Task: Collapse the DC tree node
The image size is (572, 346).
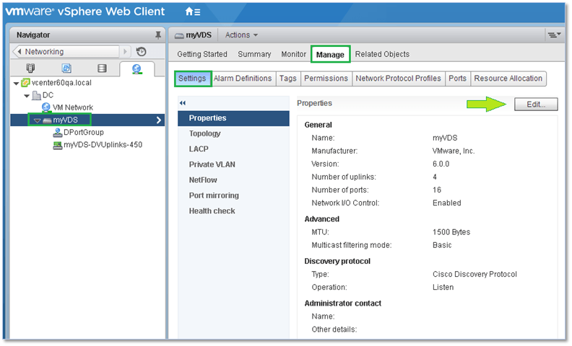Action: coord(27,96)
